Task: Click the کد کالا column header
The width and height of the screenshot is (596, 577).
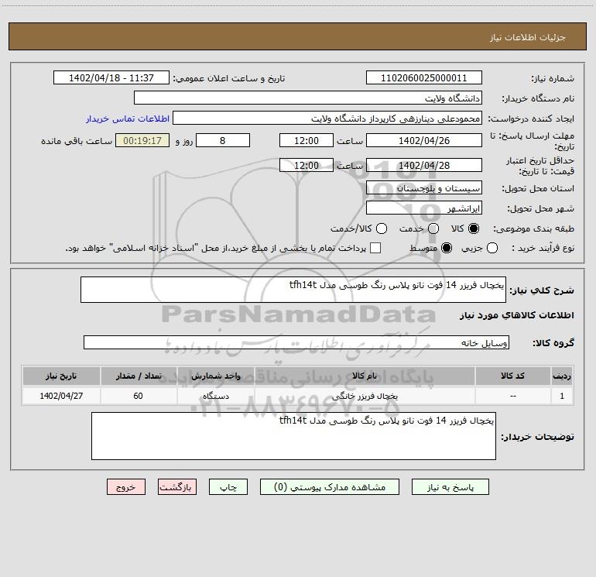Action: click(x=512, y=376)
